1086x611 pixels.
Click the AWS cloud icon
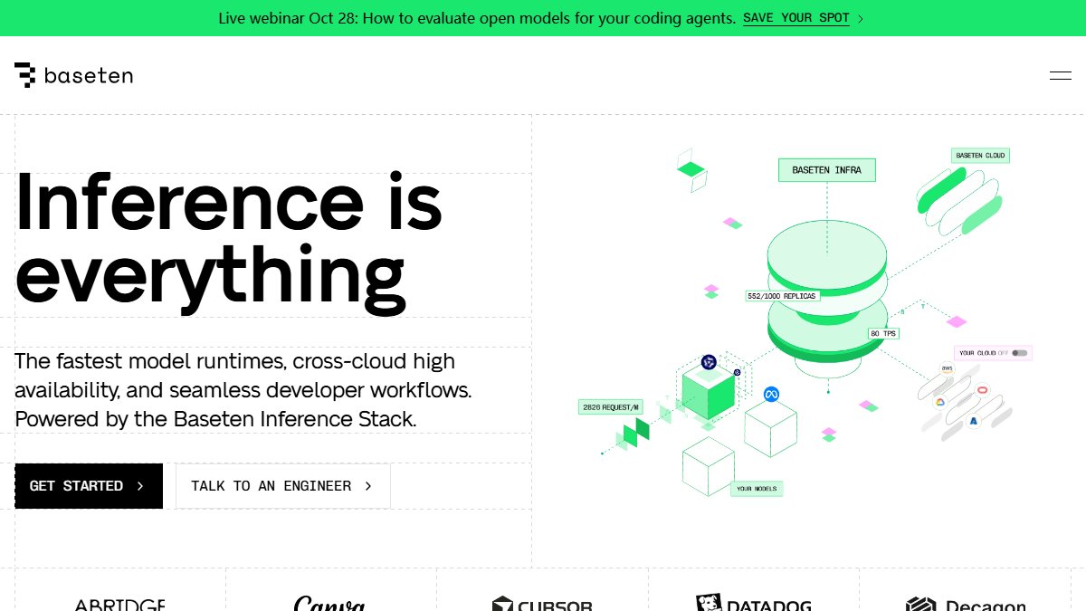click(x=947, y=368)
